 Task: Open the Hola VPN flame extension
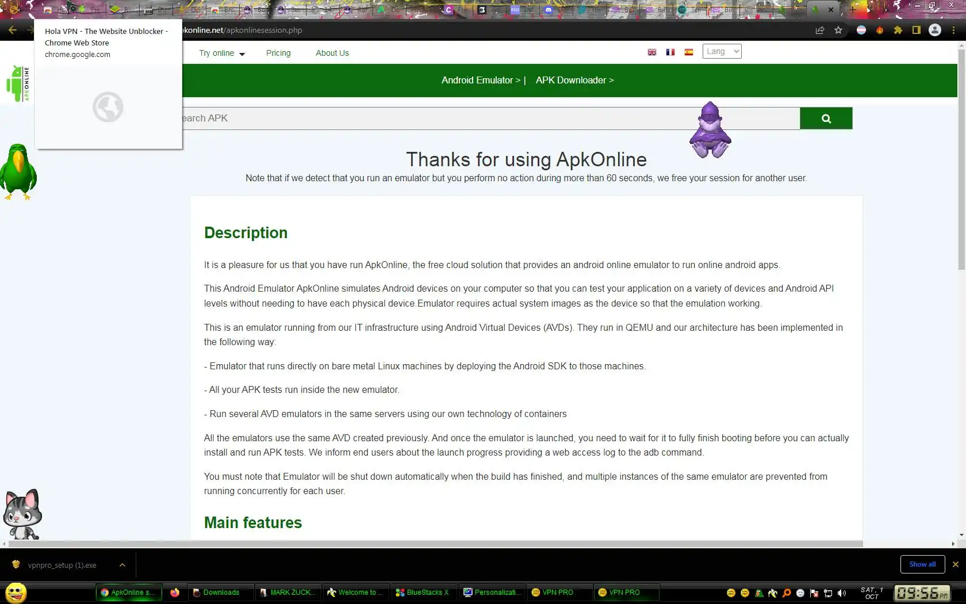(x=880, y=30)
